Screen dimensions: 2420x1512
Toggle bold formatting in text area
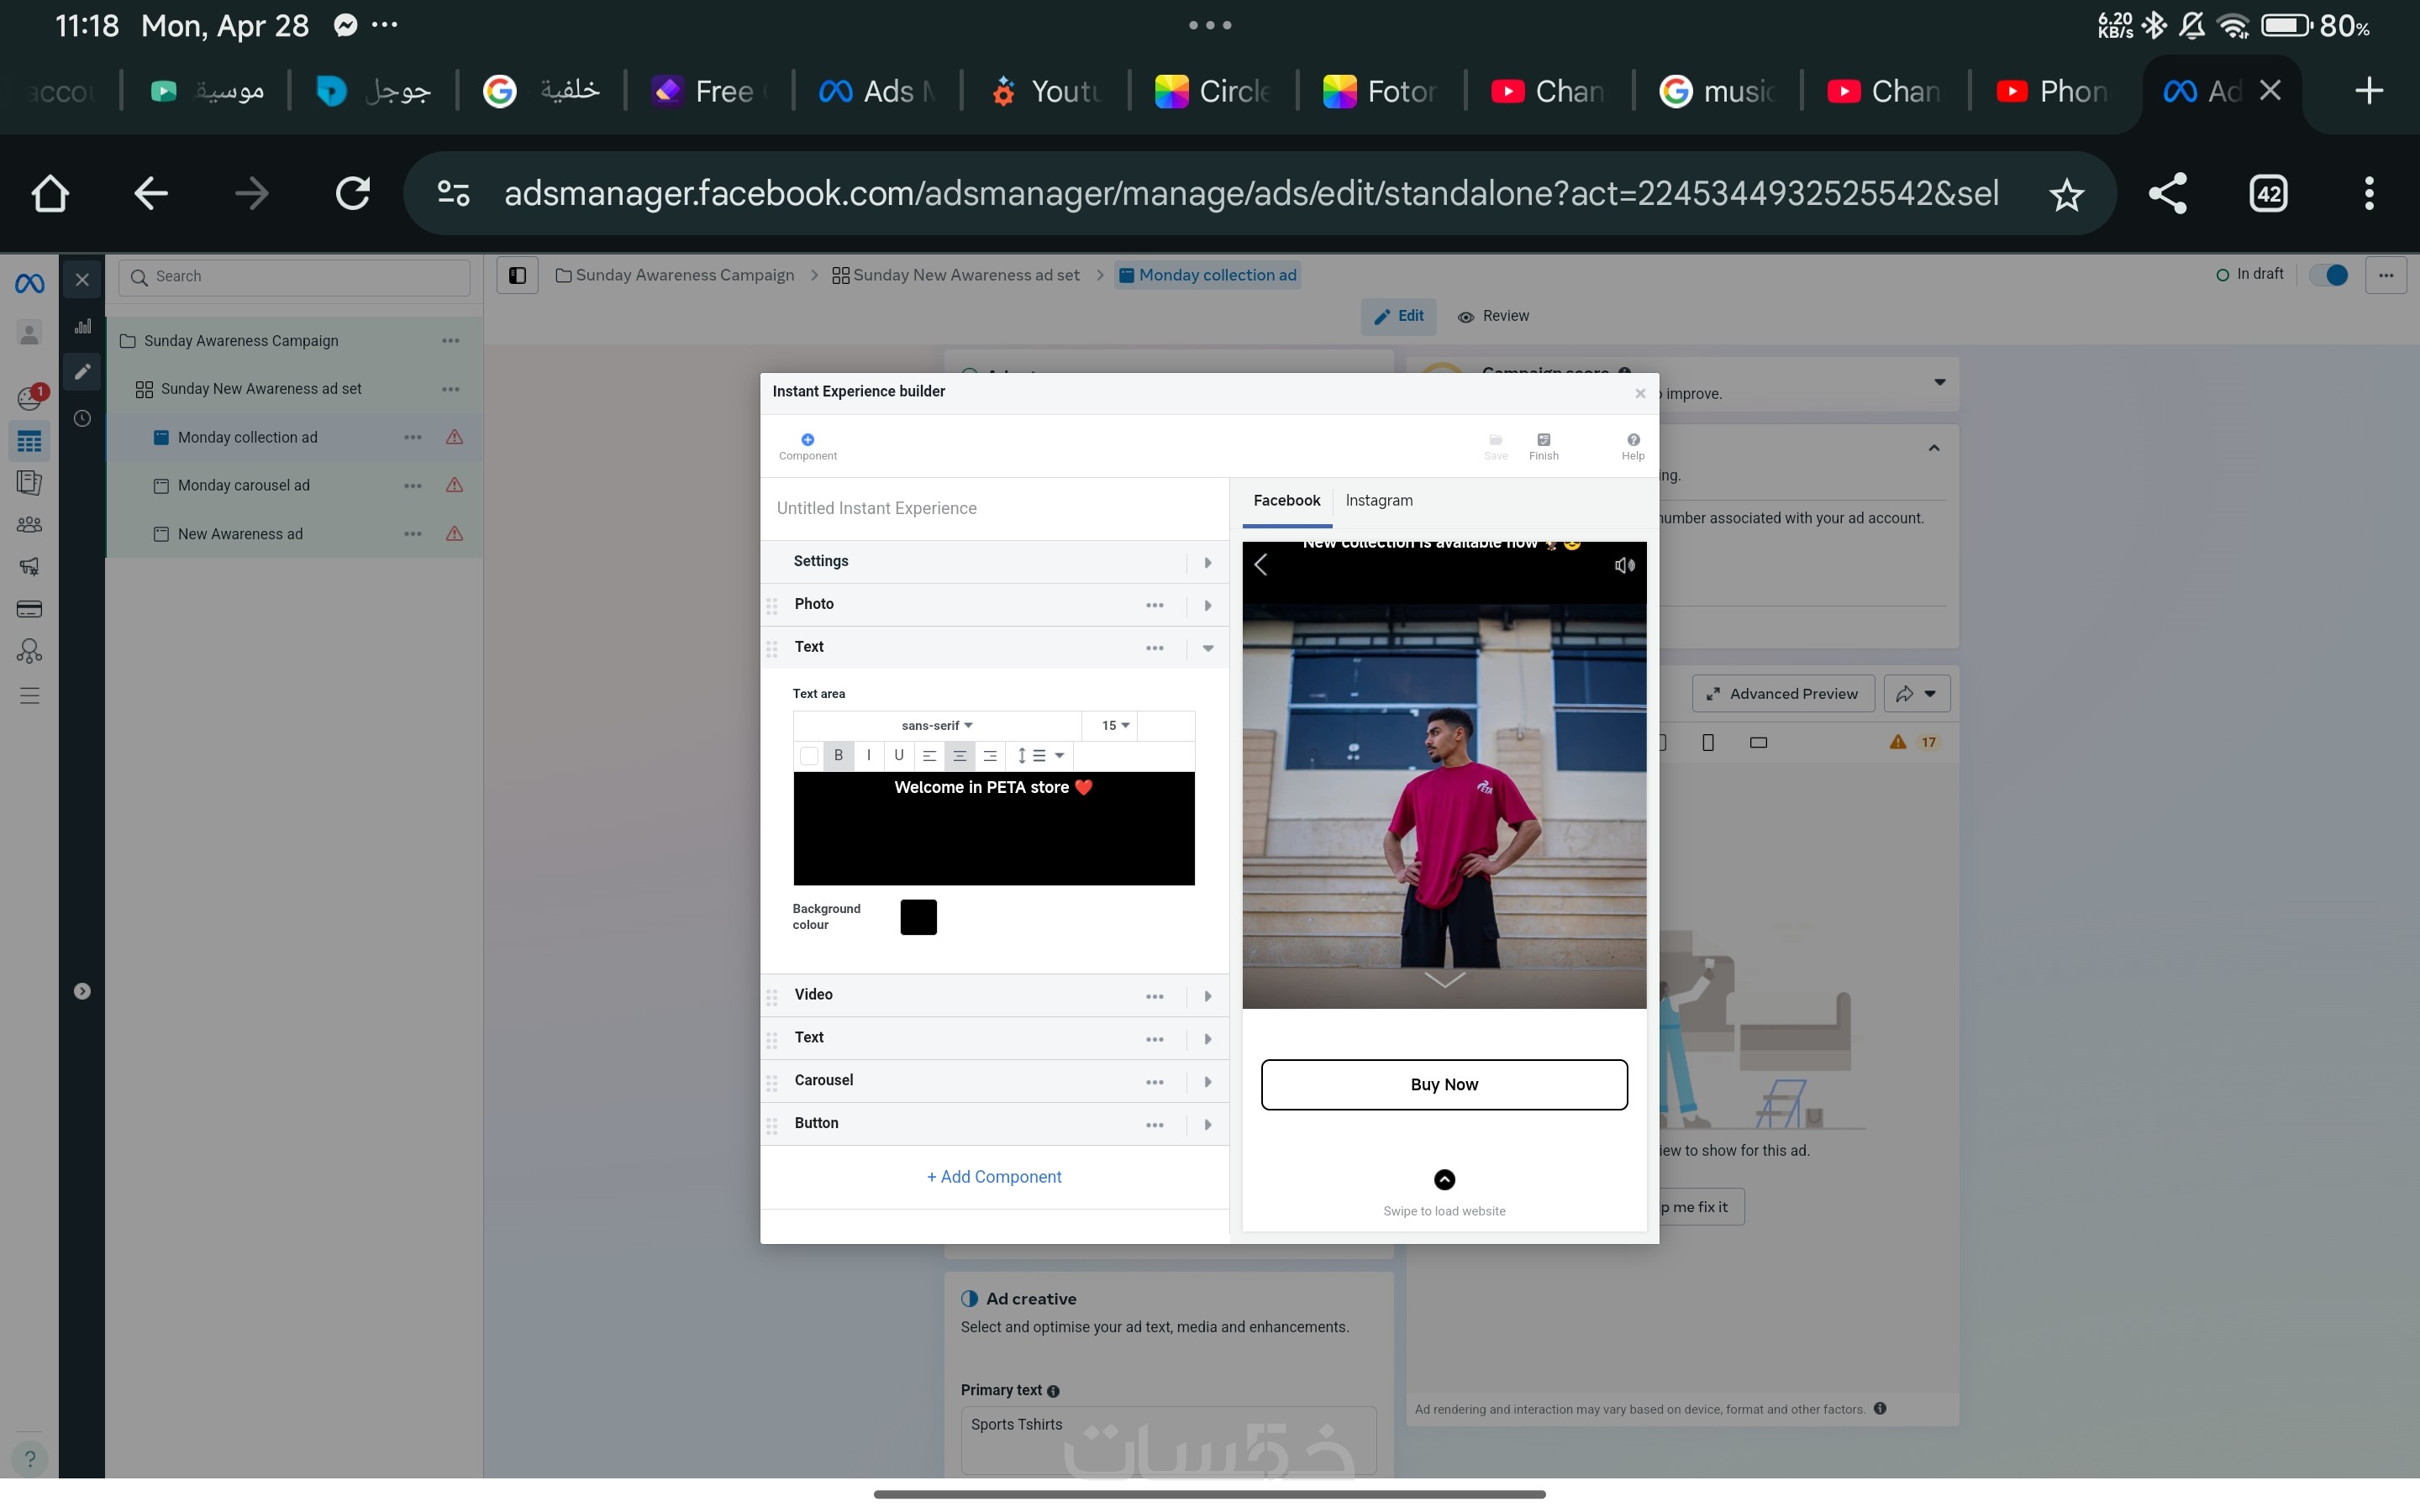pyautogui.click(x=838, y=756)
